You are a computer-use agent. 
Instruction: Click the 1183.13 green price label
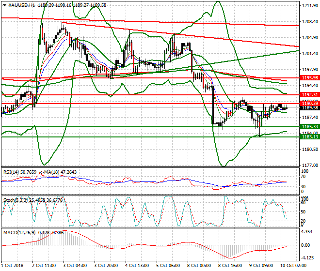310,137
